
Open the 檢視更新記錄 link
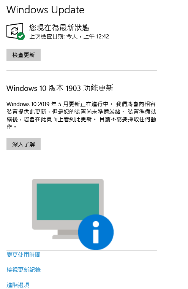(x=24, y=270)
